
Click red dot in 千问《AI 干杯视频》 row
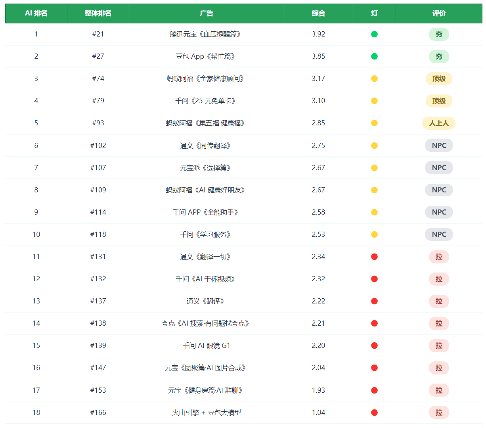[x=374, y=279]
